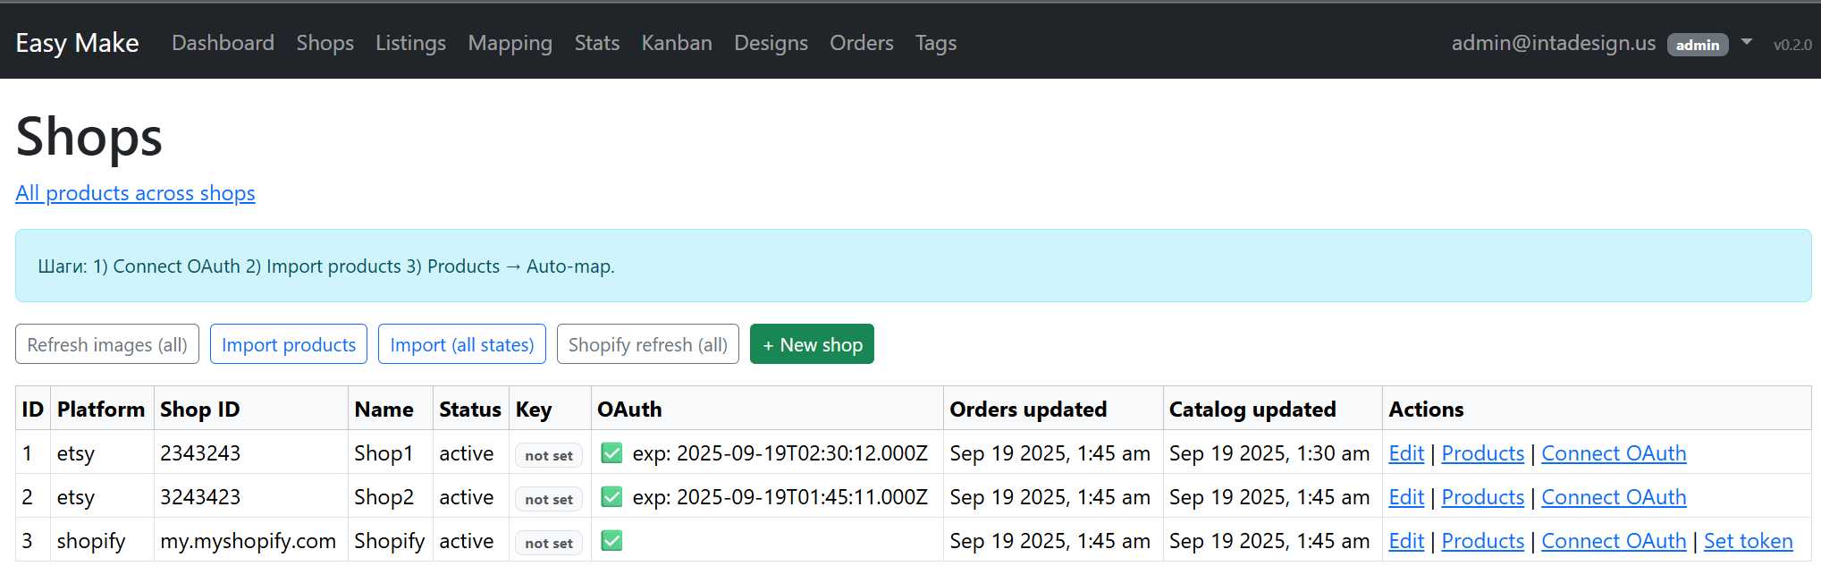Navigate to the Designs section
Screen dimensions: 1821x583
(771, 43)
